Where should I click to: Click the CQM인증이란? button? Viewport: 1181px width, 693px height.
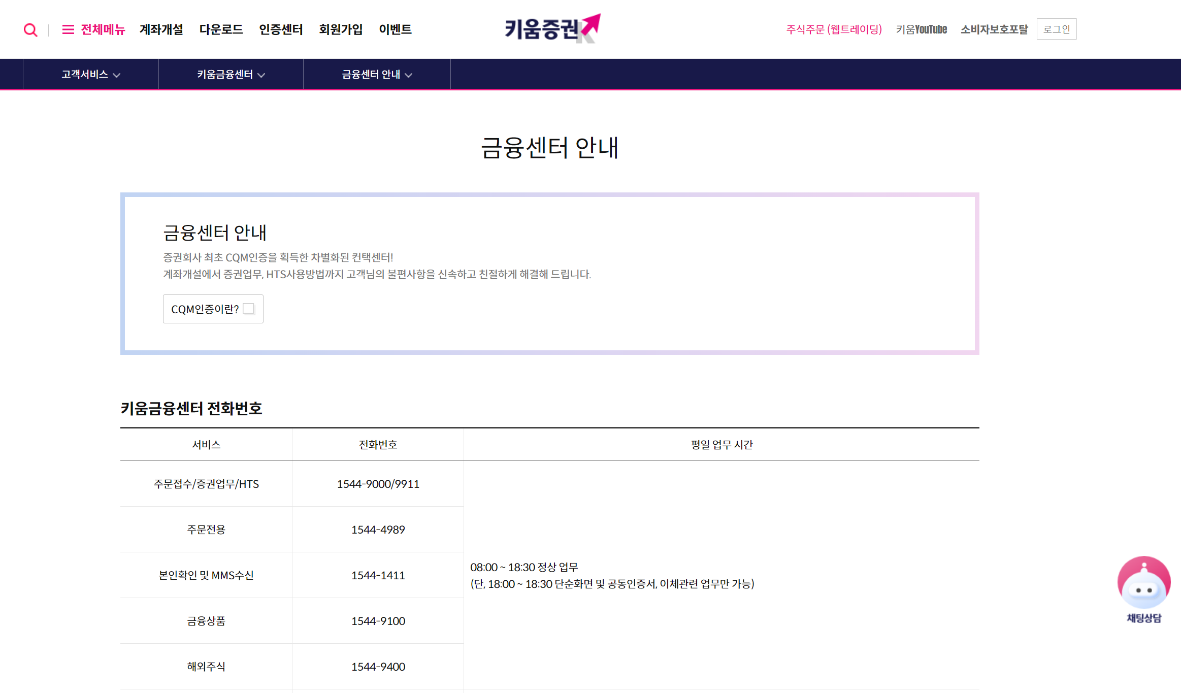click(x=213, y=309)
